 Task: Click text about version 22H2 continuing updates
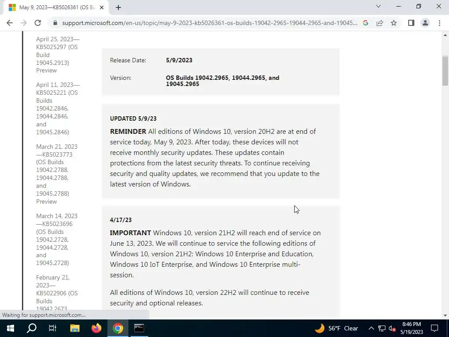click(209, 298)
